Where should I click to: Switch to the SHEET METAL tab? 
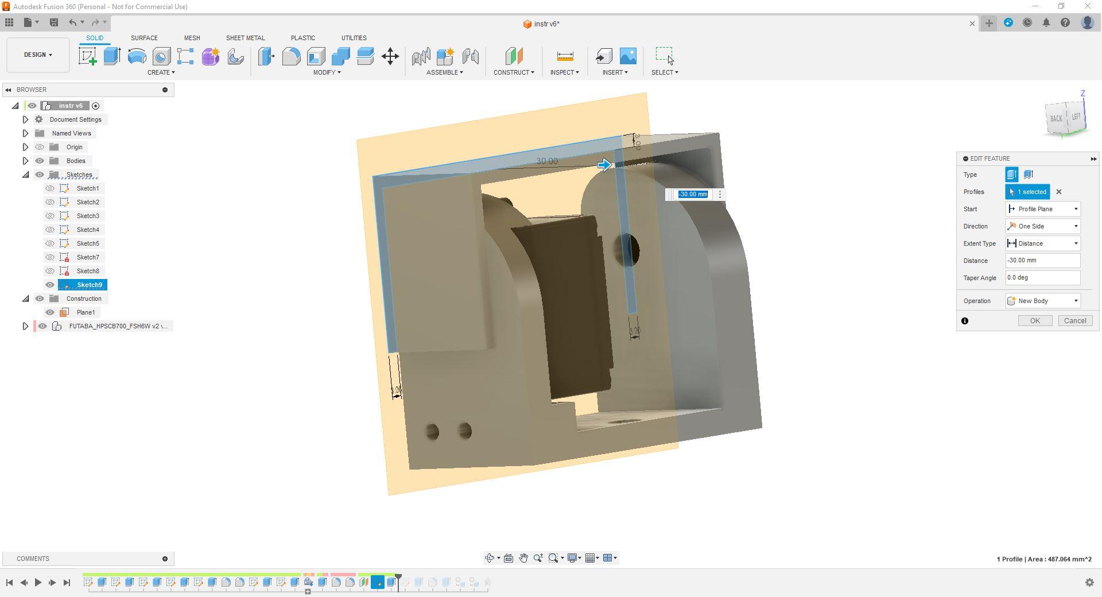(x=245, y=38)
